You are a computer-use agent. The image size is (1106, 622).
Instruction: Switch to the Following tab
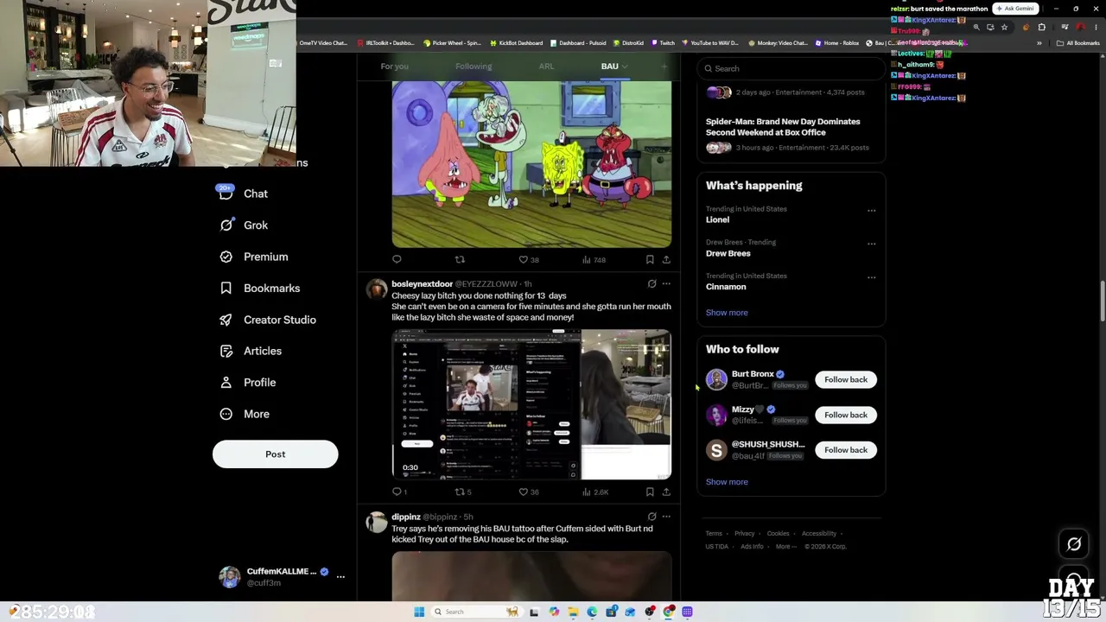point(474,67)
